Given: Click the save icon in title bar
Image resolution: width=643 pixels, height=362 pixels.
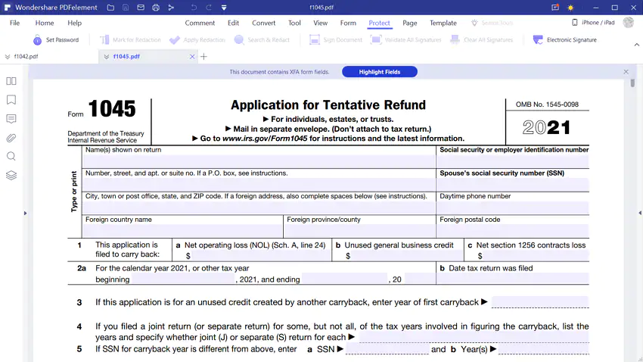Looking at the screenshot, I should pyautogui.click(x=126, y=8).
